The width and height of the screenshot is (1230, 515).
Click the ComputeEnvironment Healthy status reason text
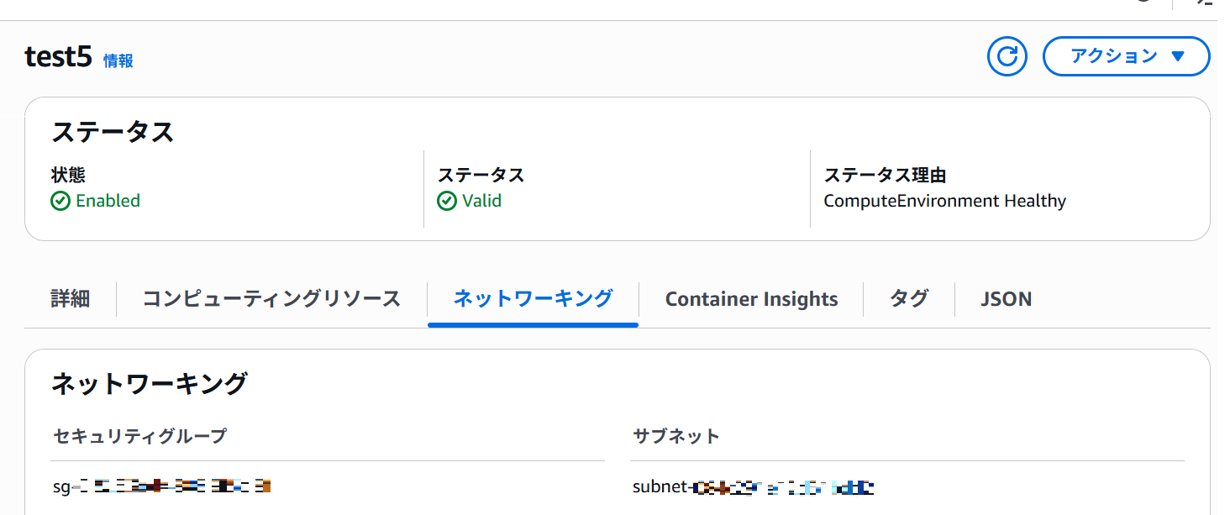pyautogui.click(x=944, y=201)
